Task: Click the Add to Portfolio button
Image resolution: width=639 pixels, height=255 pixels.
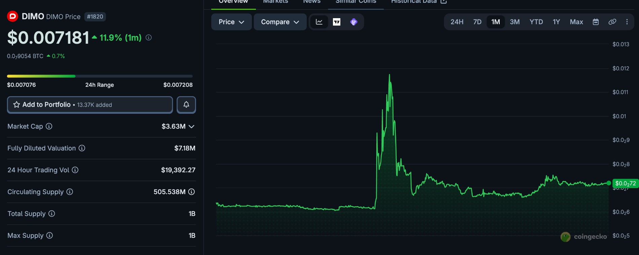Action: pyautogui.click(x=90, y=105)
